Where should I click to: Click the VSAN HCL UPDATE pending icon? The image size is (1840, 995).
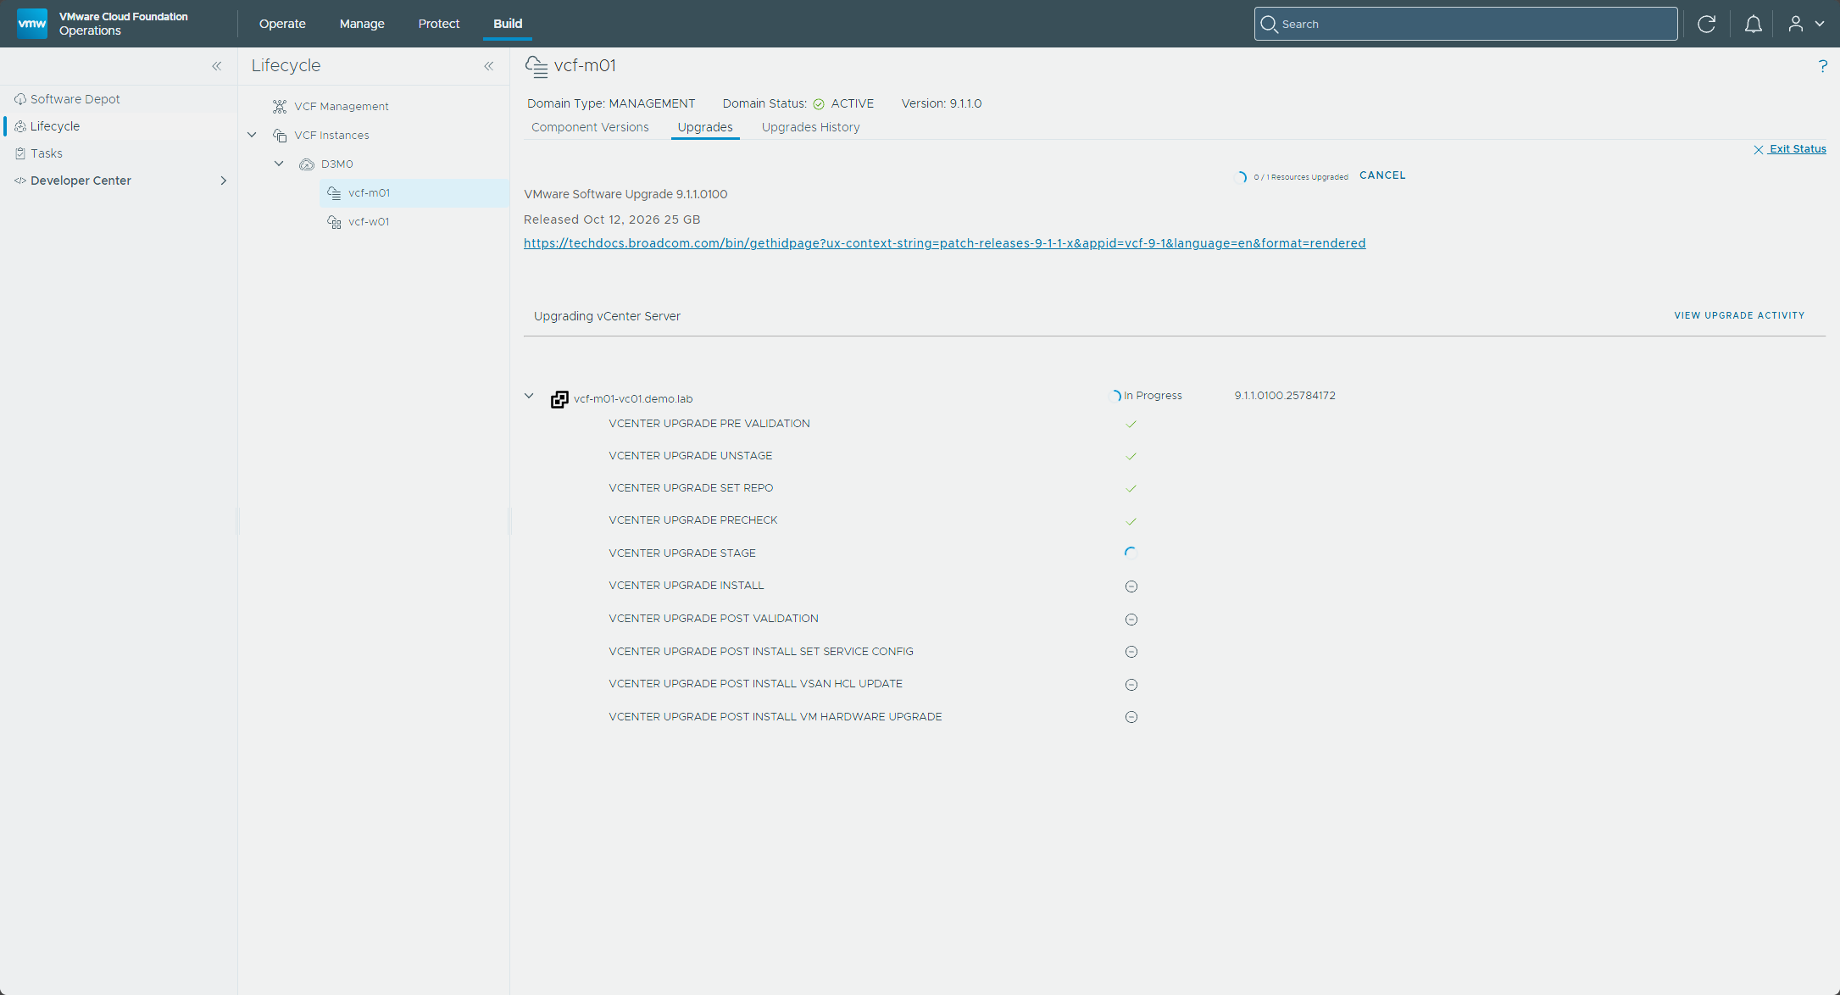(x=1131, y=685)
